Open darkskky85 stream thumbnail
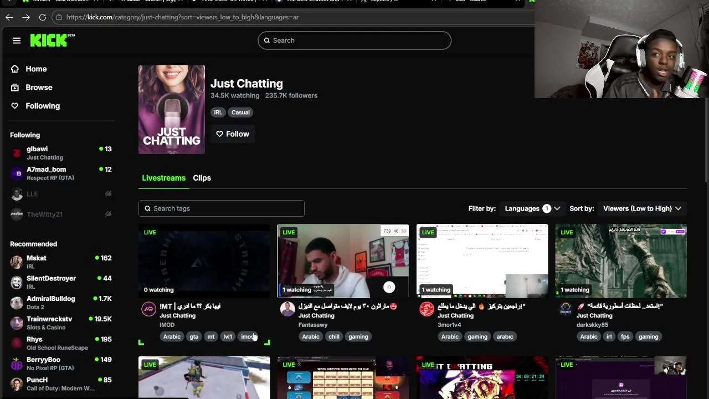 click(x=621, y=261)
